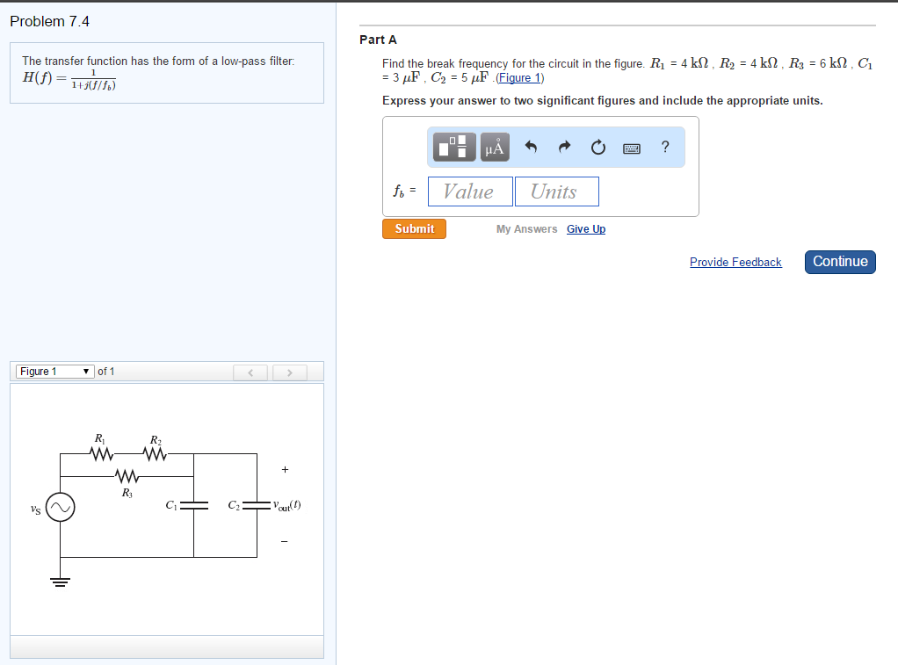Click the help question mark icon
Image resolution: width=898 pixels, height=665 pixels.
665,147
